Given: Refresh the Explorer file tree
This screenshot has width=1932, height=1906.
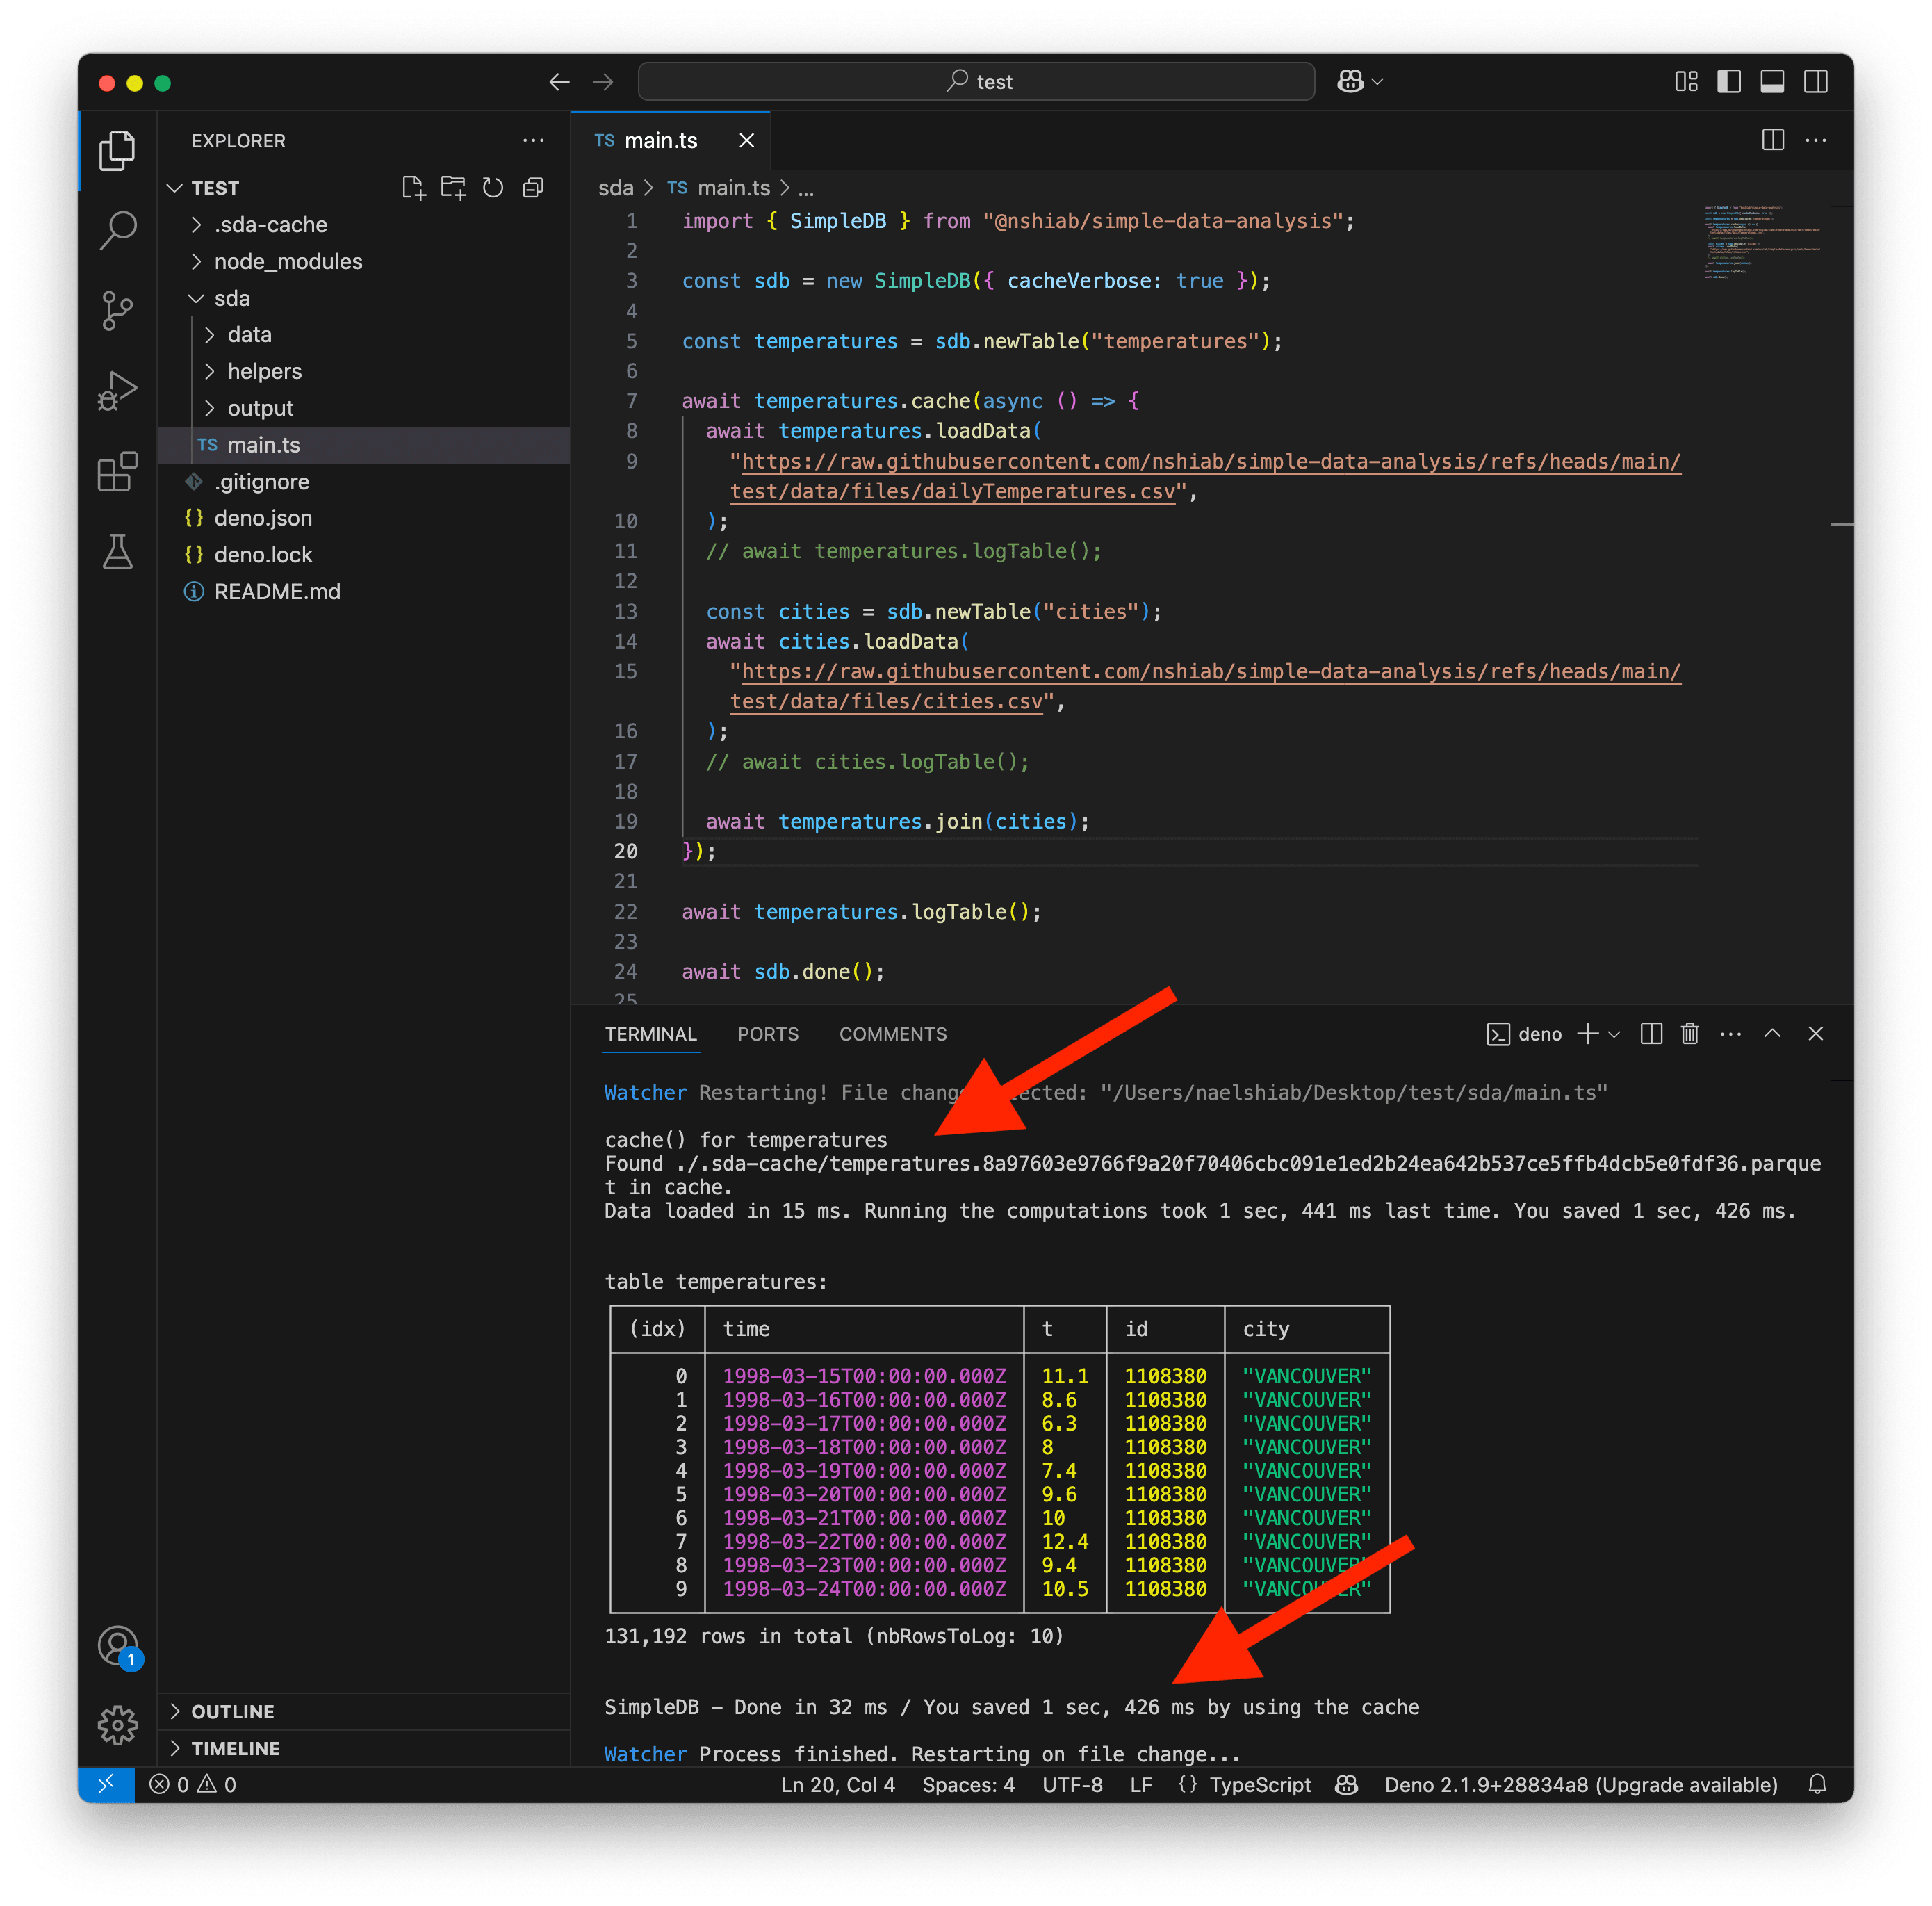Looking at the screenshot, I should (493, 188).
